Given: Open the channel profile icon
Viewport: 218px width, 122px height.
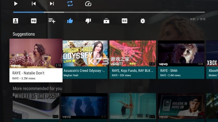Looking at the screenshot, I should pos(15,21).
